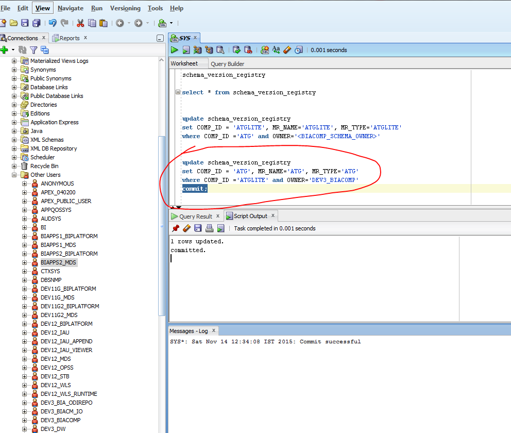Expand the Materialized Views Logs node
Image resolution: width=511 pixels, height=433 pixels.
[14, 61]
